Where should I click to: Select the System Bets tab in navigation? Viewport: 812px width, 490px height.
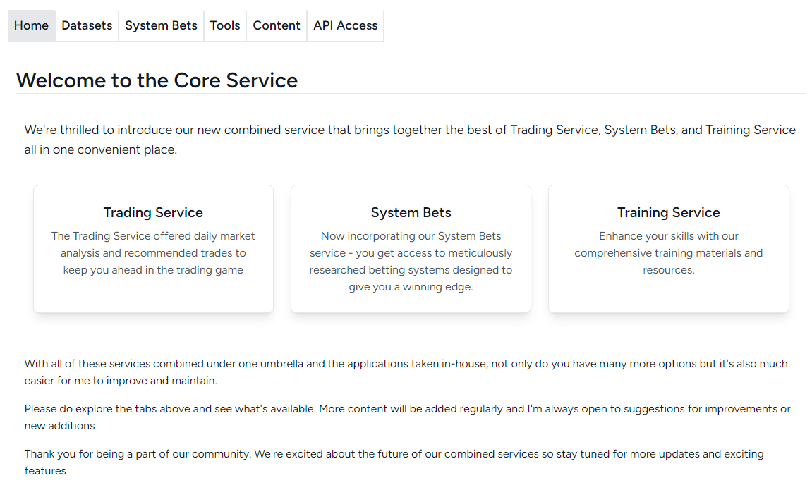(x=161, y=25)
